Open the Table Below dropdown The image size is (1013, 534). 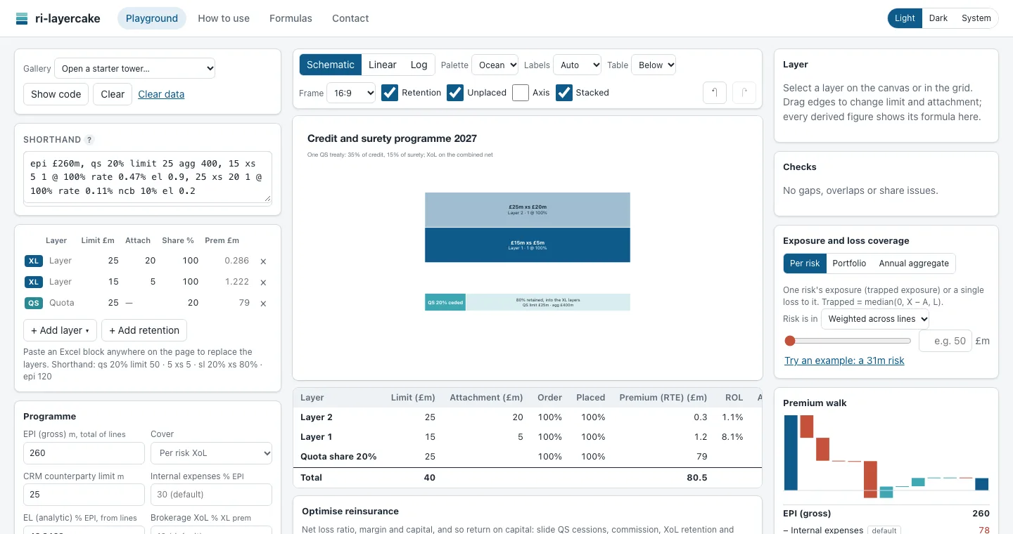coord(654,65)
